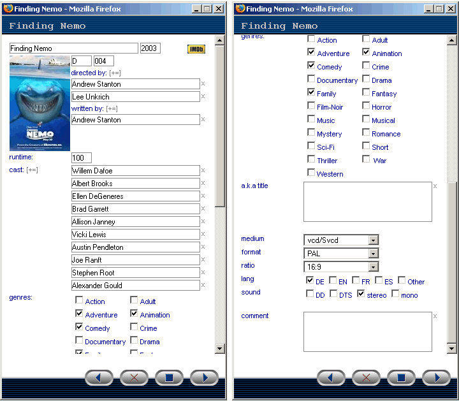
Task: Click the [+=] link next to cast
Action: (32, 170)
